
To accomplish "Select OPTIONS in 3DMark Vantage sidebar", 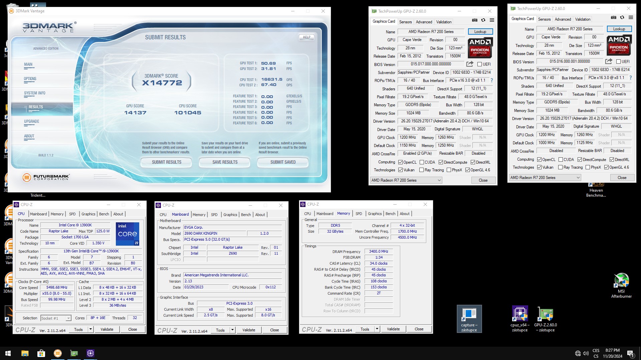I will (x=30, y=79).
